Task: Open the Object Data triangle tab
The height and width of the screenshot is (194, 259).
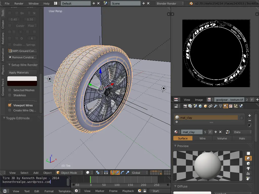Action: coord(221,106)
